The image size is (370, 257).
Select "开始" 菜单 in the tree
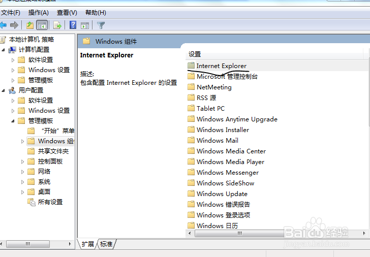tap(57, 131)
